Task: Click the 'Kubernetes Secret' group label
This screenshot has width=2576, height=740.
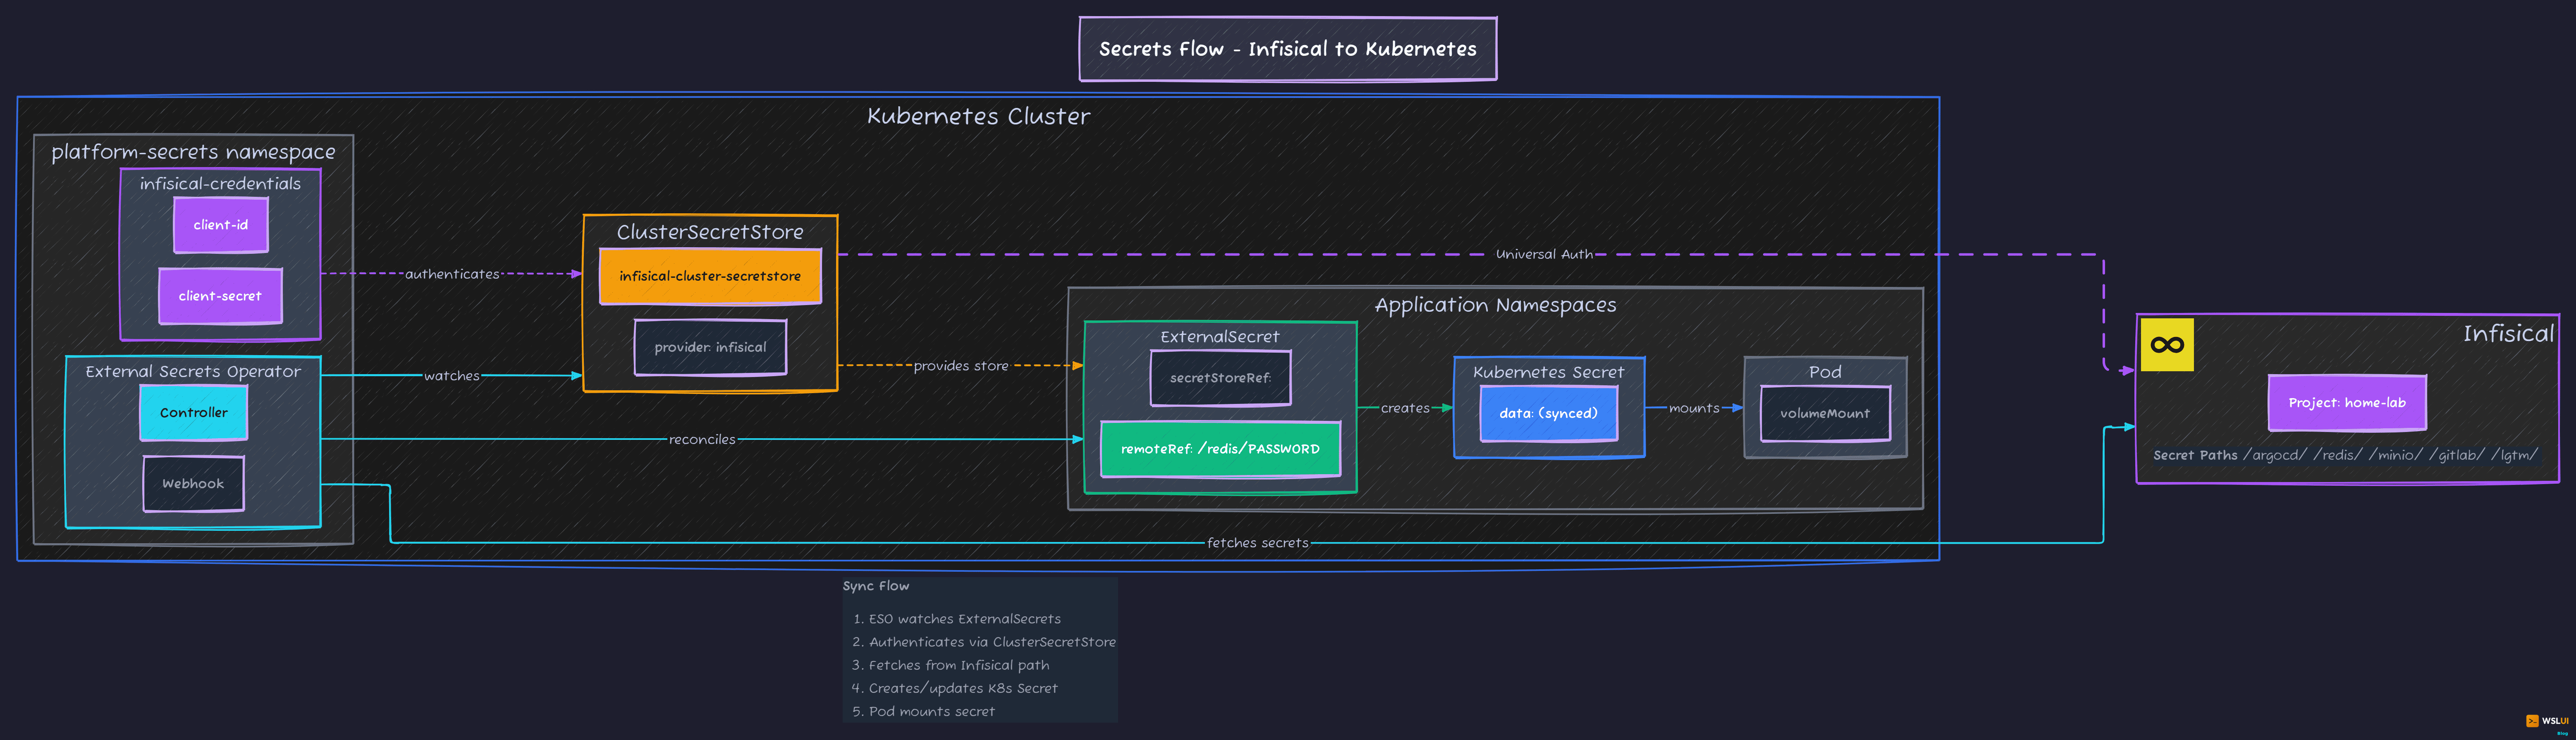Action: coord(1548,372)
